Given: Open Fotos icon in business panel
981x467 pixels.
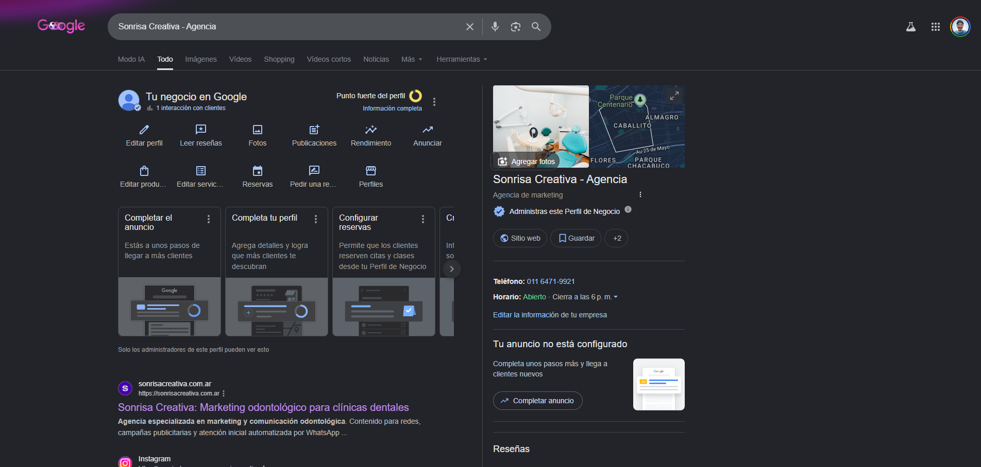Looking at the screenshot, I should tap(258, 130).
